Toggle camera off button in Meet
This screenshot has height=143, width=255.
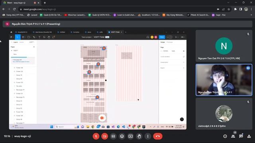tap(104, 136)
